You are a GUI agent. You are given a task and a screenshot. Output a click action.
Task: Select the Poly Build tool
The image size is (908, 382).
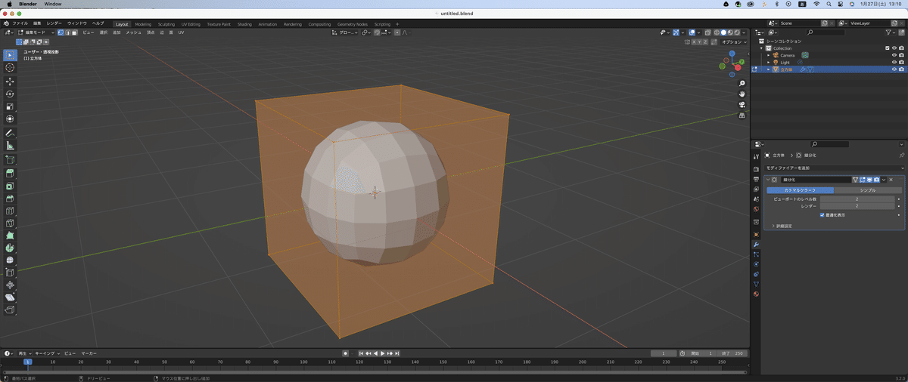tap(10, 236)
